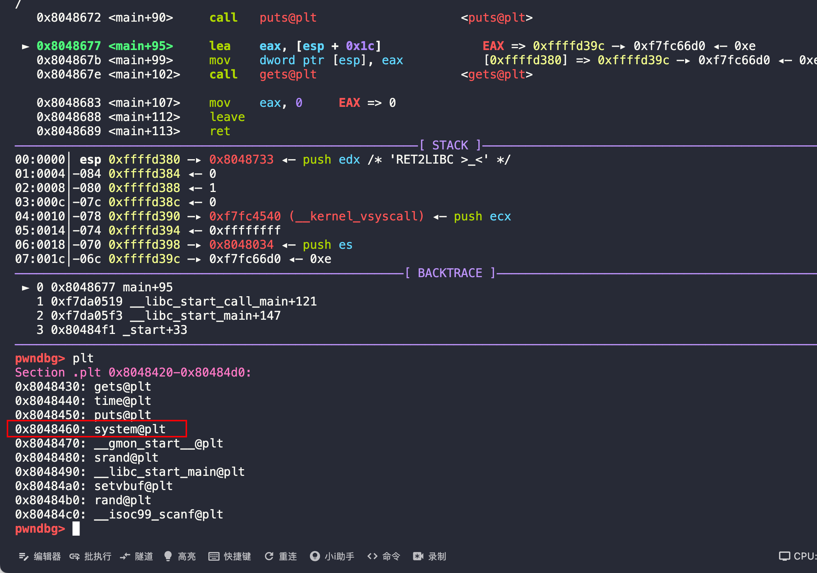Click the current instruction 0x8048677 main+95

(105, 46)
